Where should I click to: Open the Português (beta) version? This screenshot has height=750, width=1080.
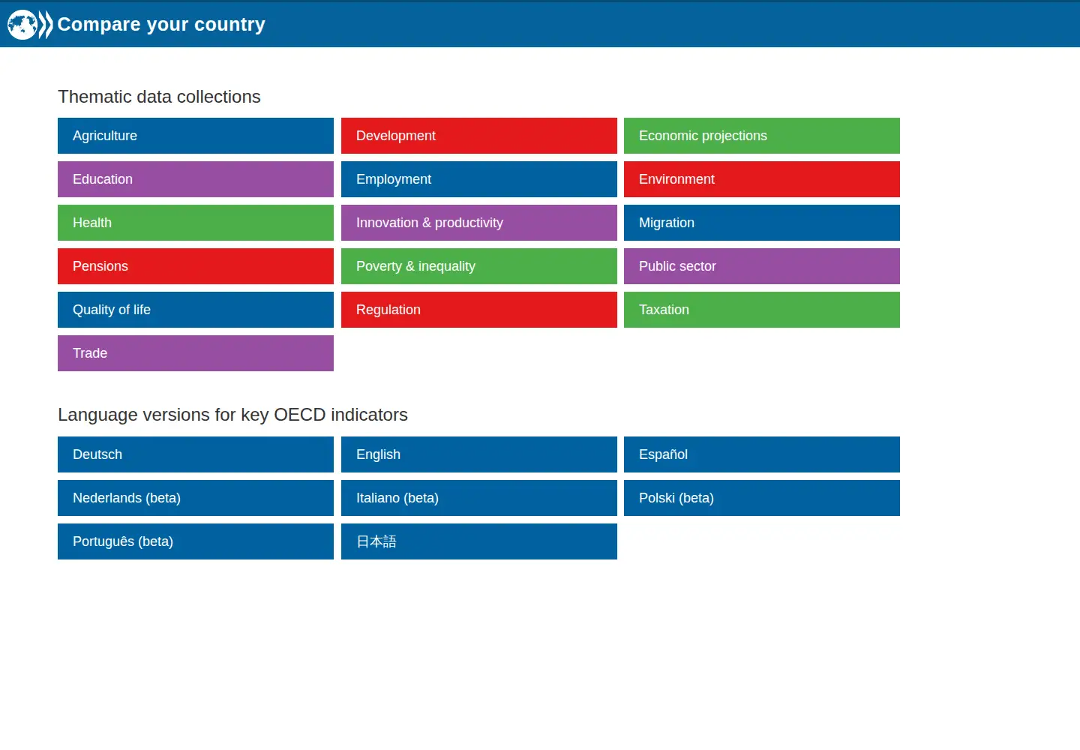[196, 541]
